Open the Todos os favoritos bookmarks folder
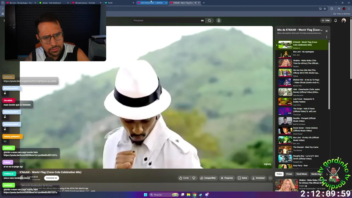Screen dimensions: 352x198 pyautogui.click(x=342, y=14)
